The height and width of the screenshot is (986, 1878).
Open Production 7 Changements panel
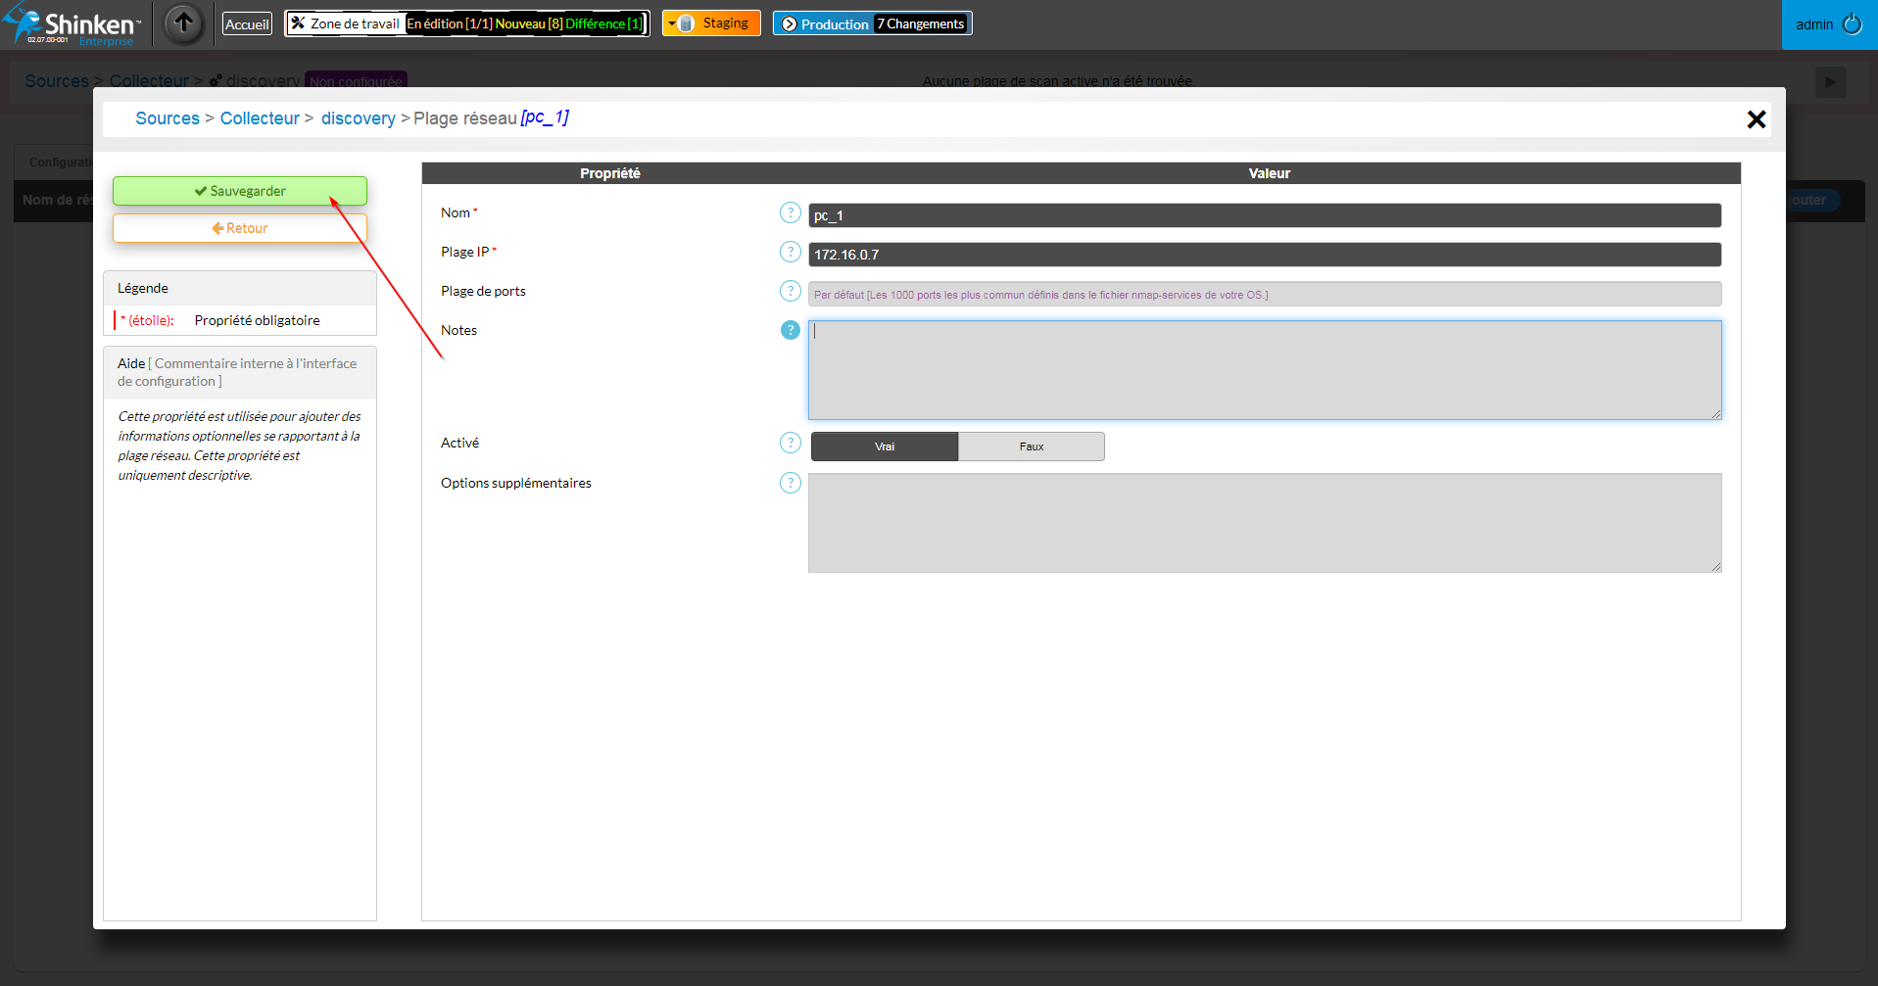(872, 23)
